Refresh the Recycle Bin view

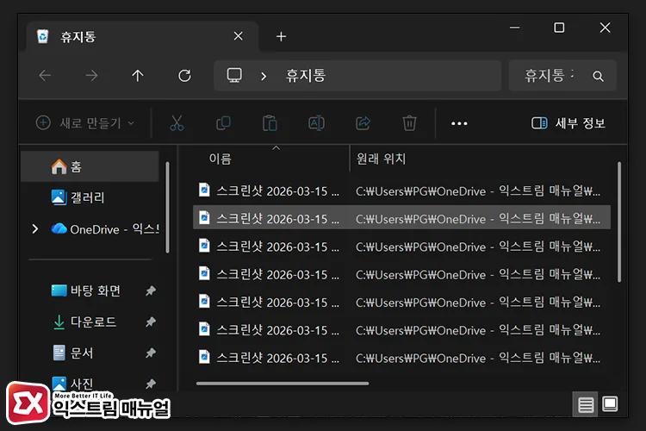(x=184, y=76)
